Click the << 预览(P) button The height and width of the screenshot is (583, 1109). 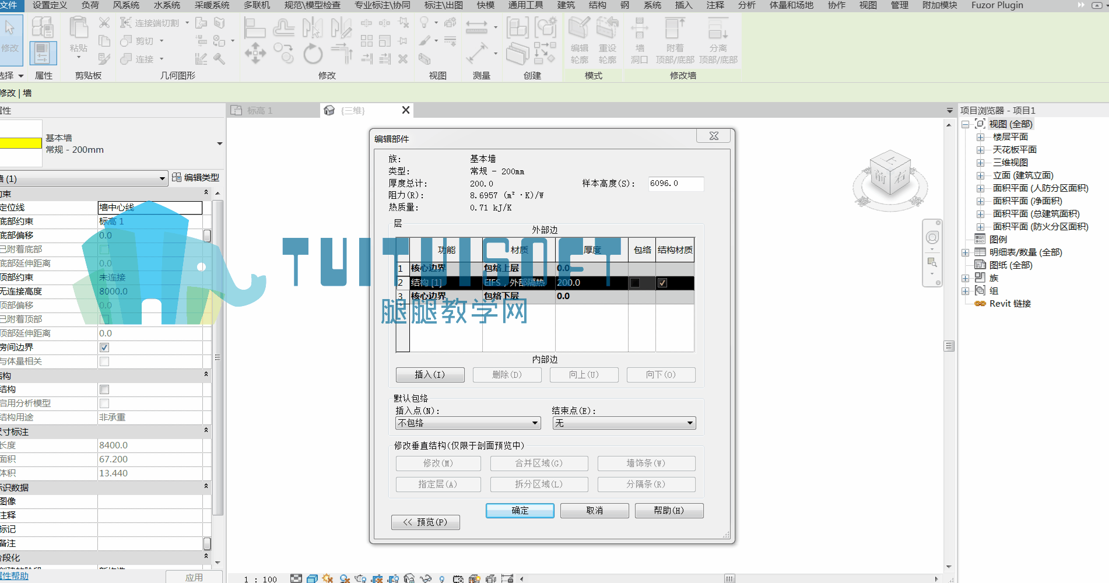(x=426, y=522)
